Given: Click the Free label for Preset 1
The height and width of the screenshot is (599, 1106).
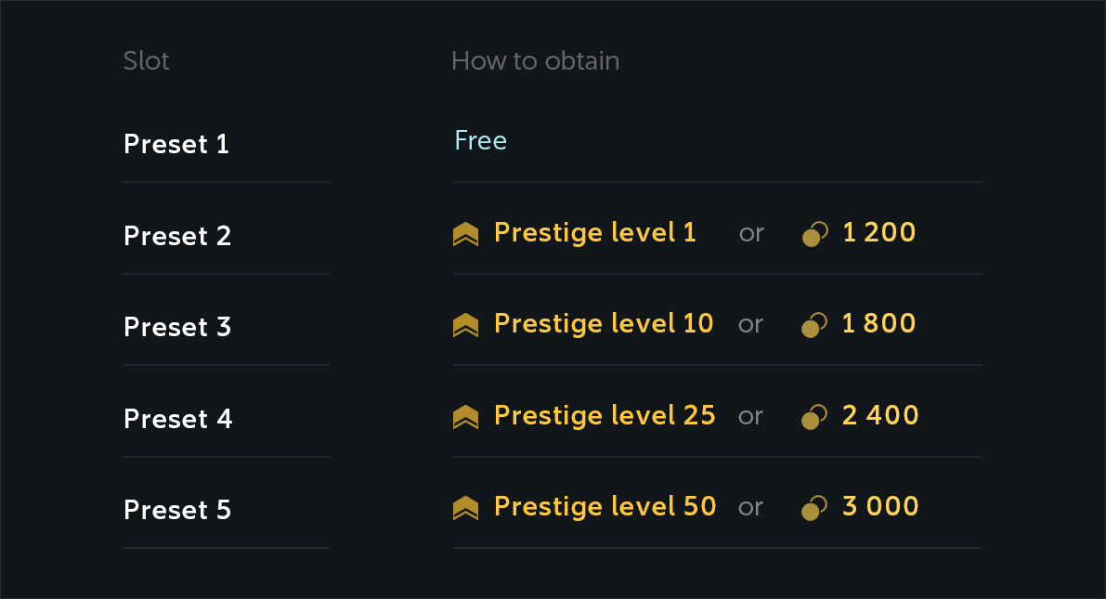Looking at the screenshot, I should [480, 141].
